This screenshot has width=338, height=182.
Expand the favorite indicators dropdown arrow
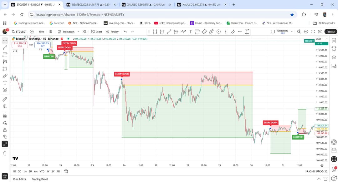pyautogui.click(x=78, y=32)
